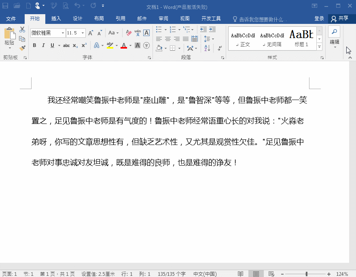This screenshot has width=356, height=277.
Task: Apply superscript formatting with the x² icon
Action: (84, 45)
